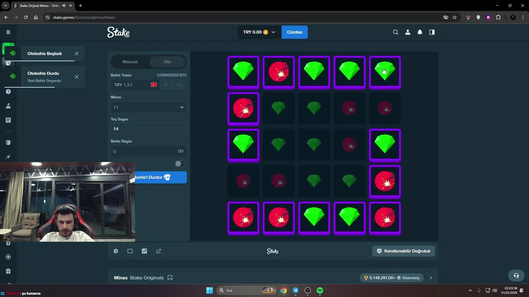Open game settings gear icon
Viewport: 529px width, 297px height.
[116, 251]
